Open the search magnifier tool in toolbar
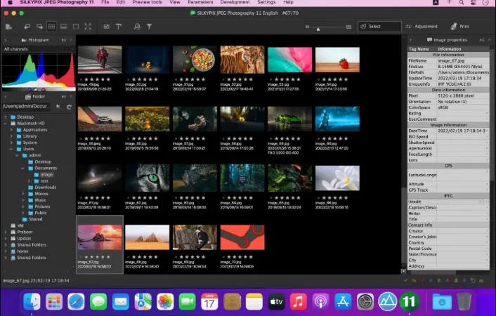496x316 pixels. click(x=137, y=27)
